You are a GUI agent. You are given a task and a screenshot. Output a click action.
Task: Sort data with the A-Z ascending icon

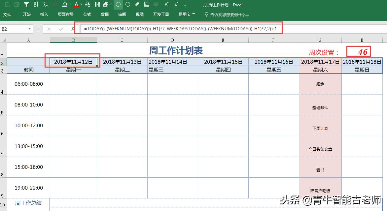35,5
